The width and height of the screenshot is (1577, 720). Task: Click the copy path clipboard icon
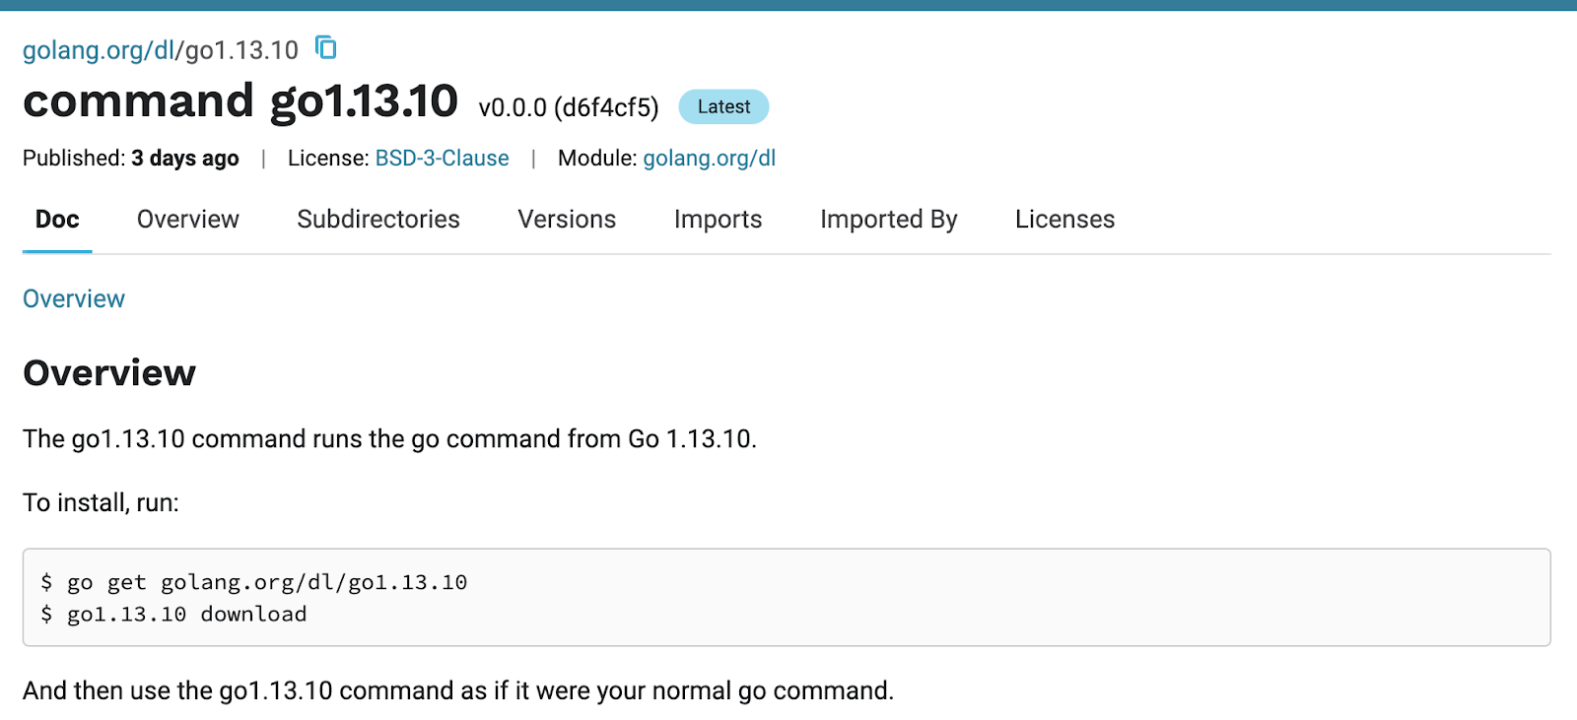(x=325, y=47)
